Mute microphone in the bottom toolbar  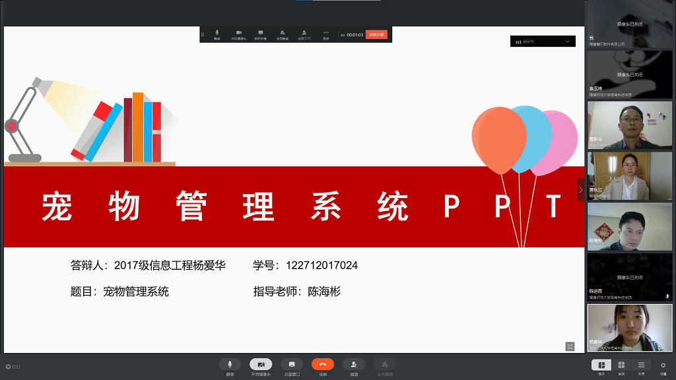pyautogui.click(x=230, y=365)
